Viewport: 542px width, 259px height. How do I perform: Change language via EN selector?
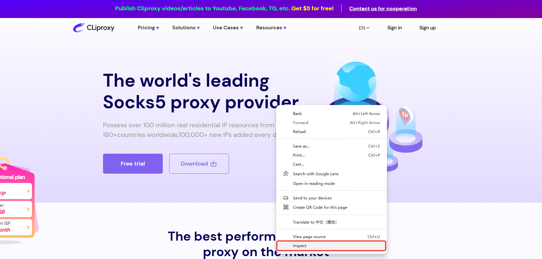(364, 28)
